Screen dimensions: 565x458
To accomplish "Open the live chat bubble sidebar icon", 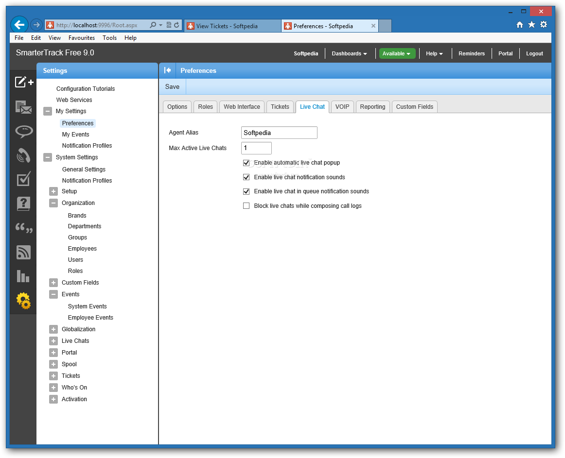I will pyautogui.click(x=24, y=132).
